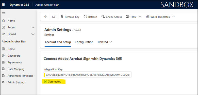Click the top Home house icon in sidebar

pyautogui.click(x=4, y=21)
